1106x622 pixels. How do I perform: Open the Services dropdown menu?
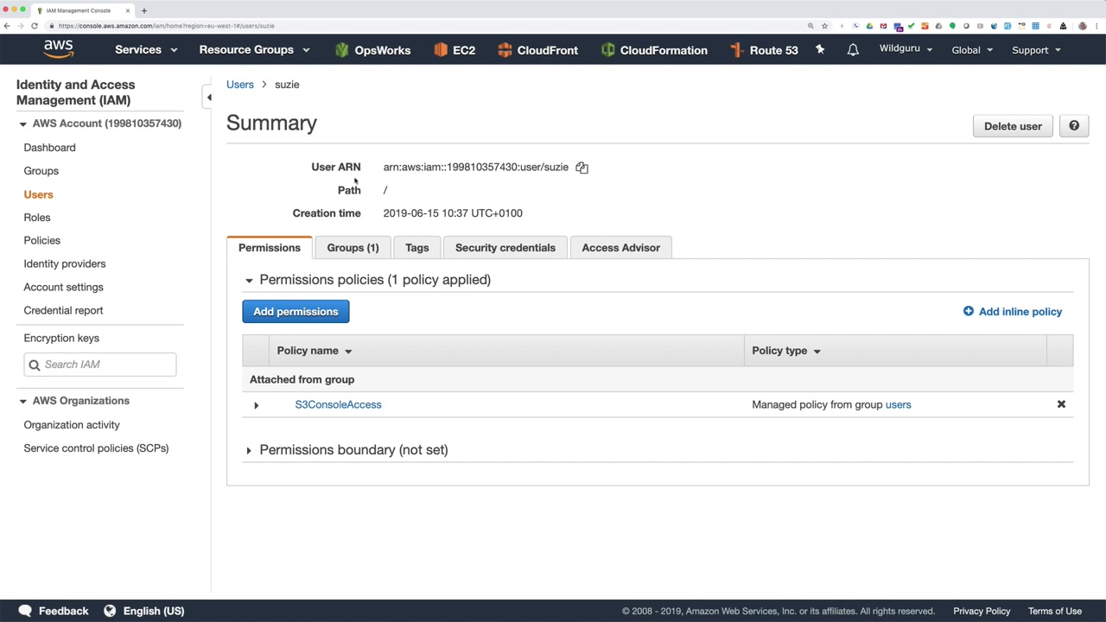[146, 50]
